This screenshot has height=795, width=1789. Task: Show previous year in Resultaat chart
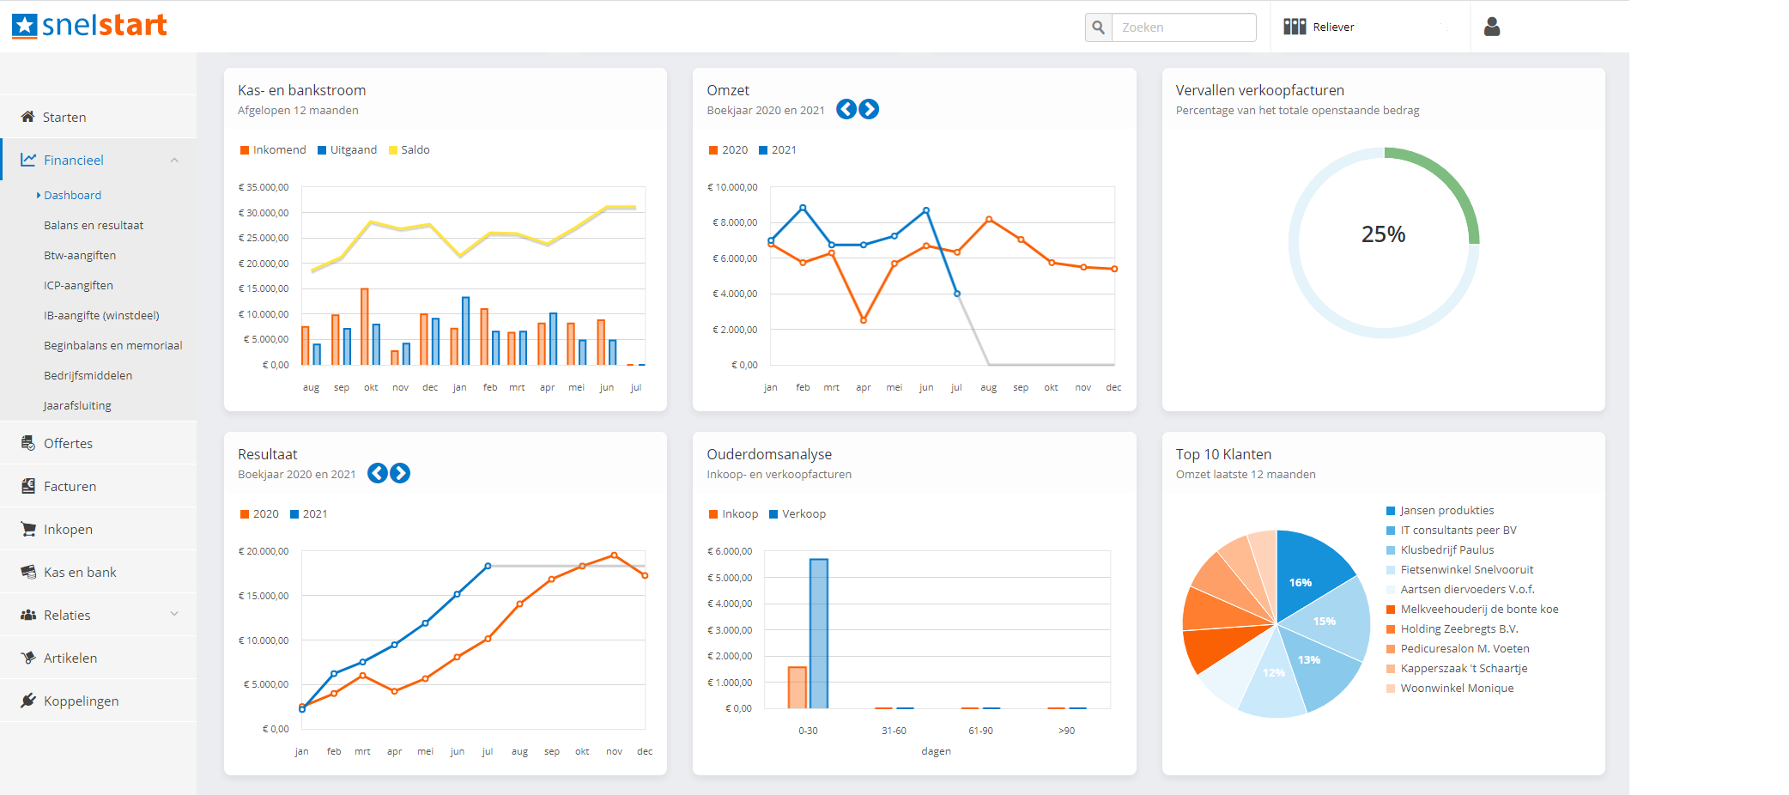(x=377, y=473)
